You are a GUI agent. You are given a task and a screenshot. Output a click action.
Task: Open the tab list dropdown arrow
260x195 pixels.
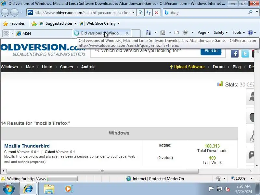click(x=12, y=33)
